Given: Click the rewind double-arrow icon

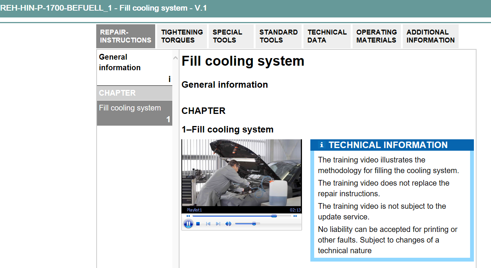Looking at the screenshot, I should click(x=188, y=216).
